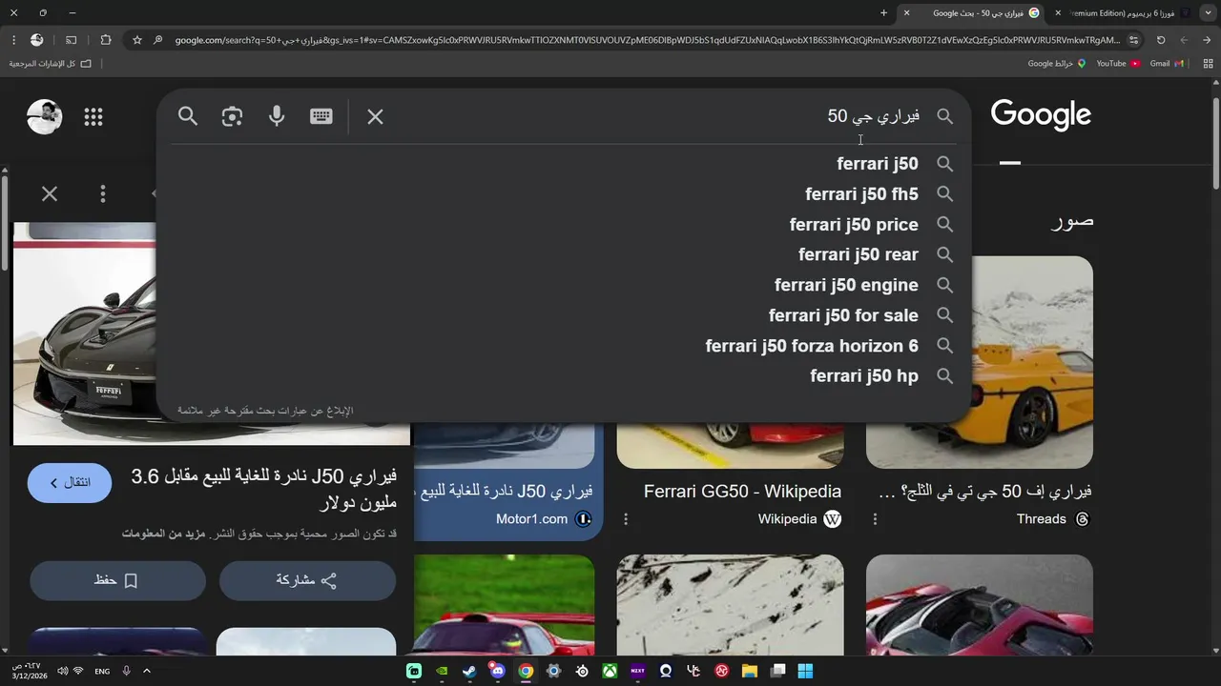
Task: Open the 'خرائط Google' Maps bookmark
Action: [1057, 64]
